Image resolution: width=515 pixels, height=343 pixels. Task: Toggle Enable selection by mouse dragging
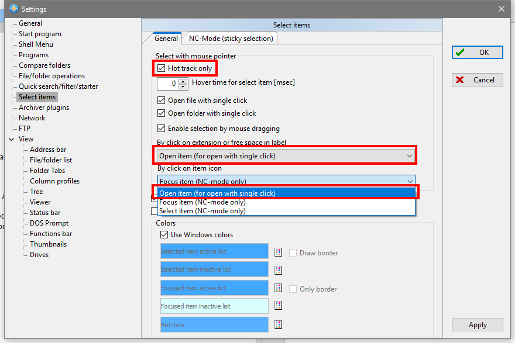(162, 129)
